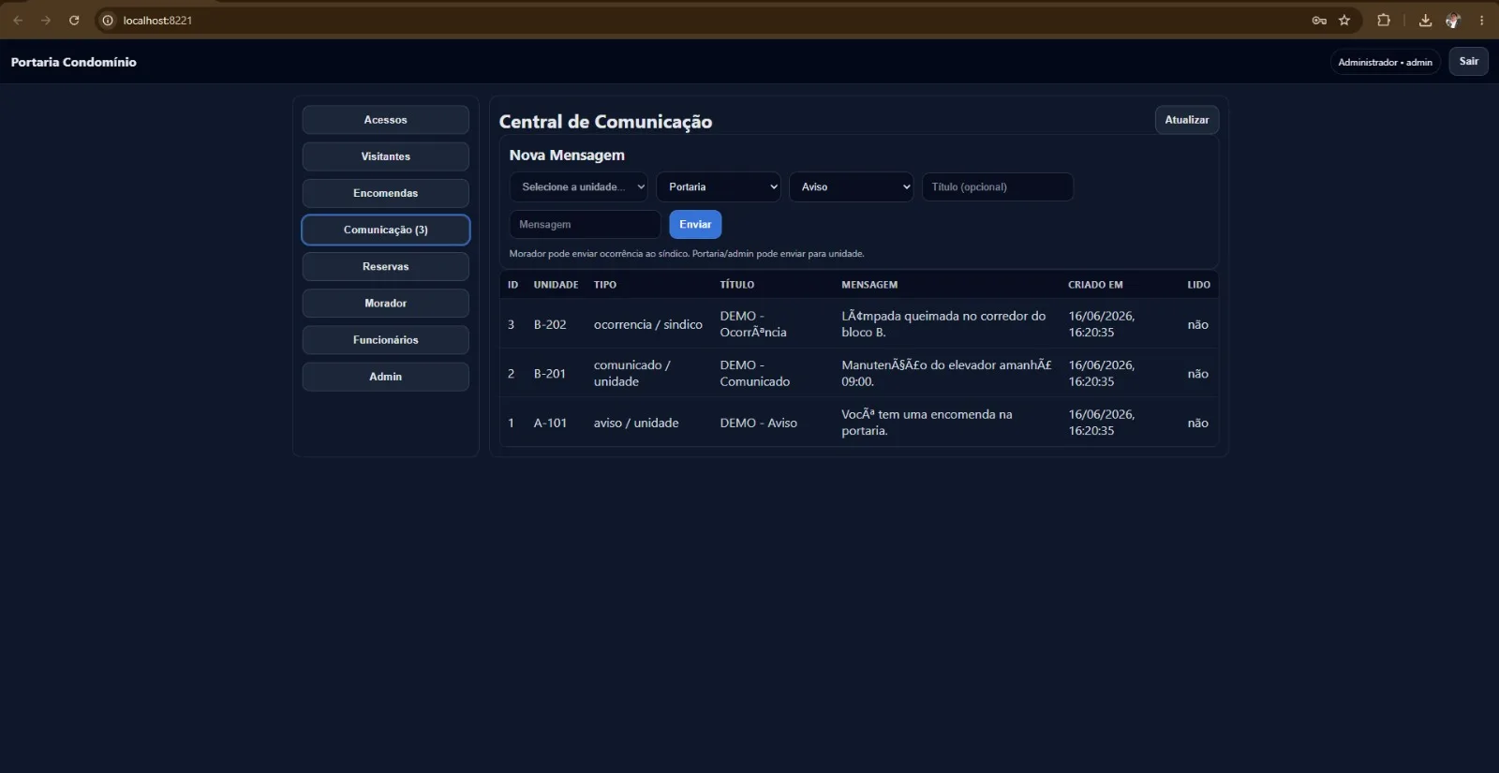Click the MENSAGEM column header
Screen dimensions: 1499x773
click(869, 285)
